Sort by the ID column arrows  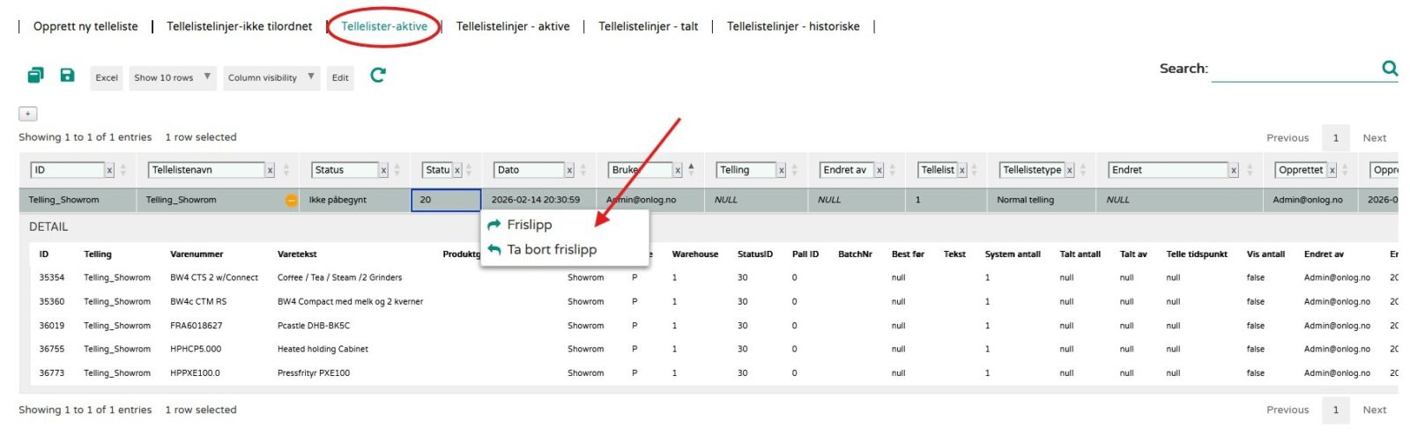pyautogui.click(x=123, y=170)
